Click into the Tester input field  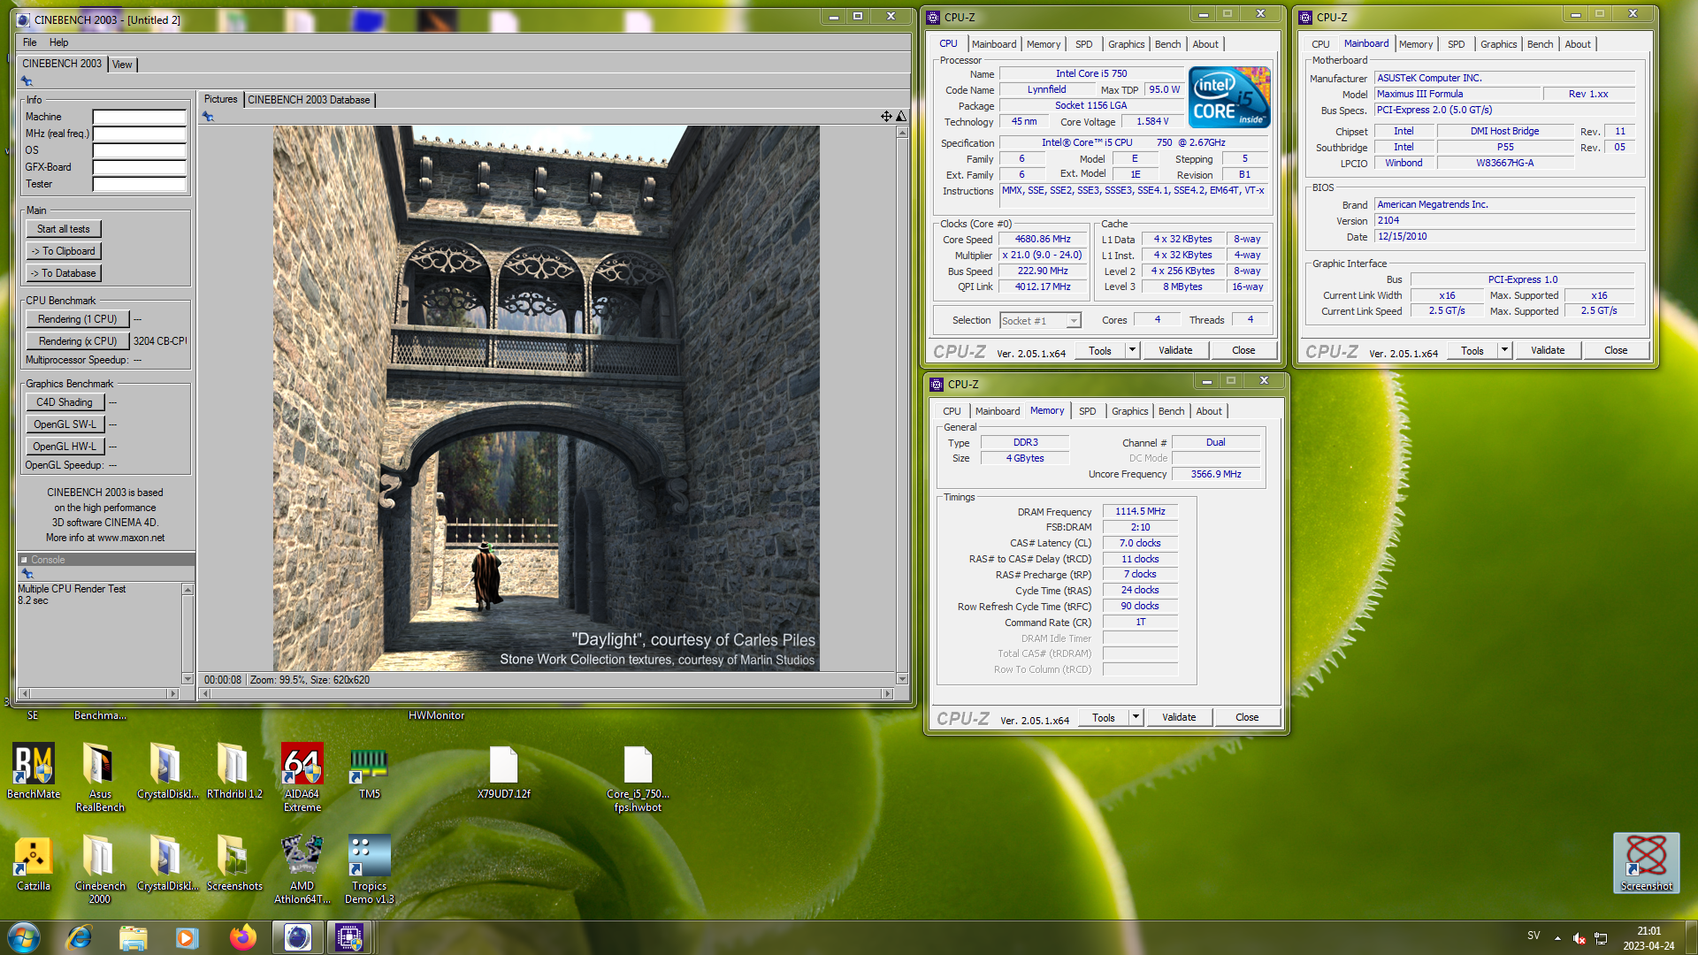140,184
